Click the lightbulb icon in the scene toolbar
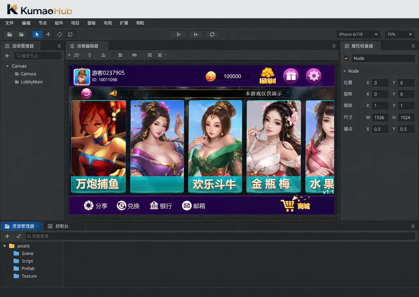 click(90, 55)
